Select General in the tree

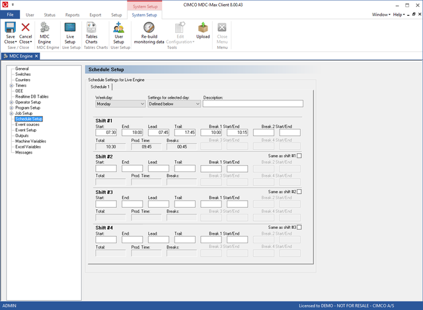(x=22, y=69)
